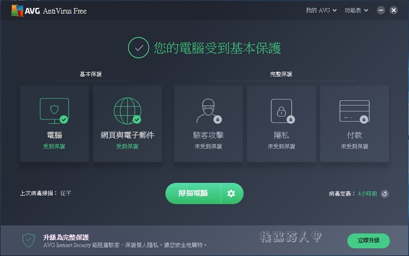Click the 隱私 label text
Image resolution: width=409 pixels, height=256 pixels.
(281, 135)
